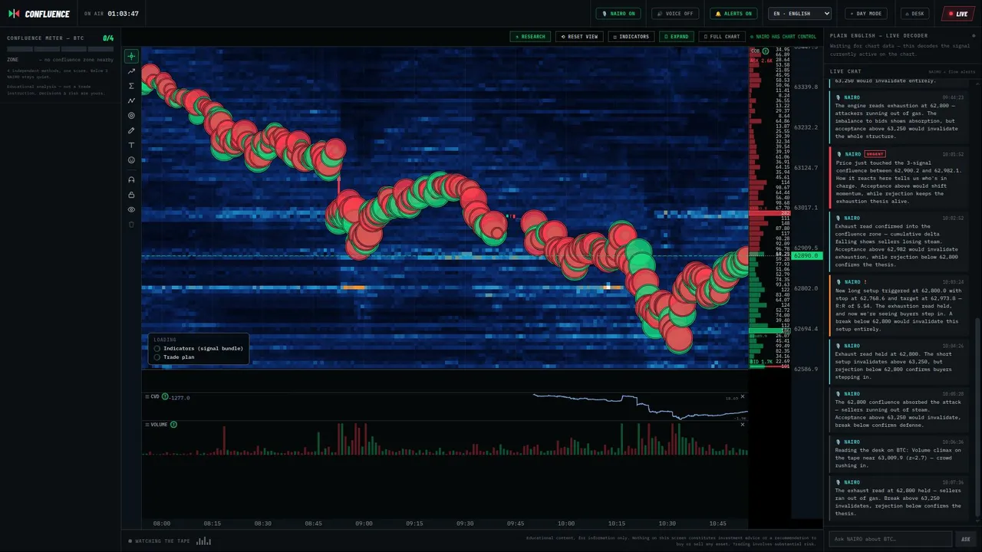The height and width of the screenshot is (552, 982).
Task: Activate the pencil drawing tool
Action: 131,130
